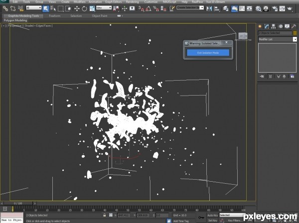The width and height of the screenshot is (299, 223).
Task: Open the Curve Editor
Action: click(x=242, y=8)
